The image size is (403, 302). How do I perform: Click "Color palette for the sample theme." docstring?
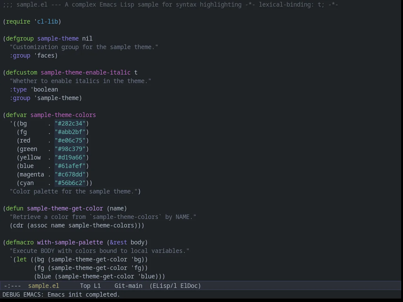click(73, 191)
